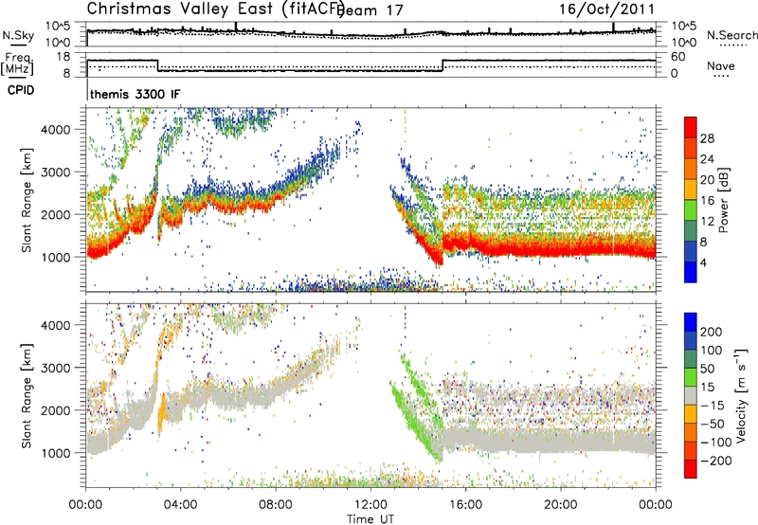The height and width of the screenshot is (525, 758).
Task: Click the 'Velocity [m s-1]' colorbar label
Action: (740, 395)
